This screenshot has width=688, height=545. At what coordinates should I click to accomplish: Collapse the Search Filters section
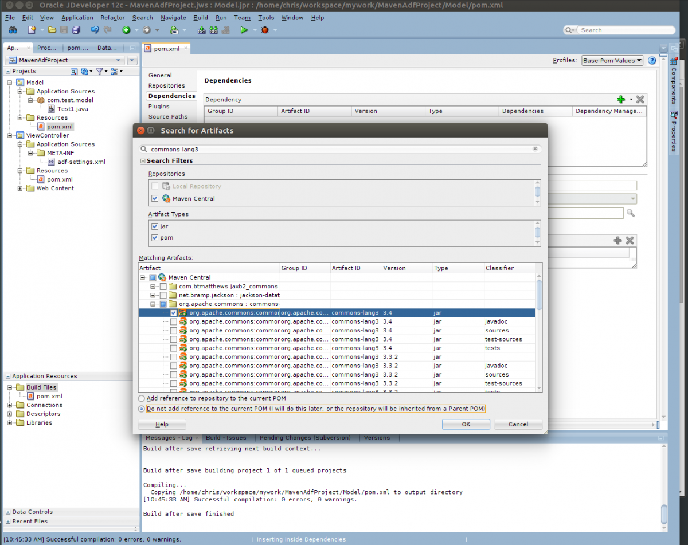click(142, 161)
